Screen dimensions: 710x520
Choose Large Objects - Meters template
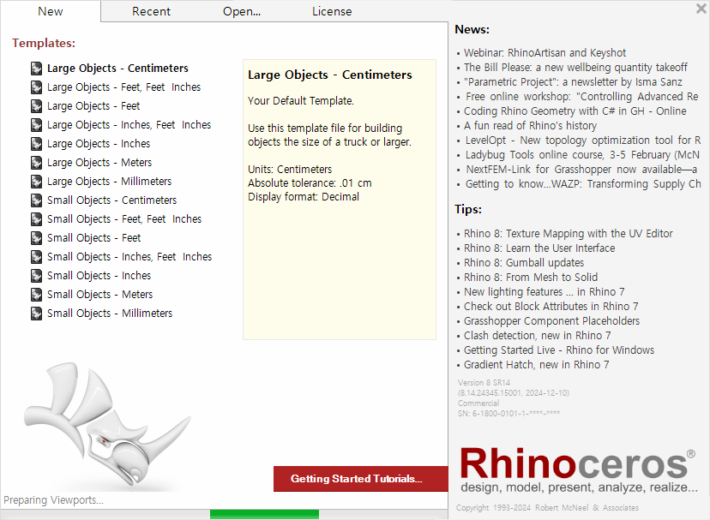[x=99, y=163]
